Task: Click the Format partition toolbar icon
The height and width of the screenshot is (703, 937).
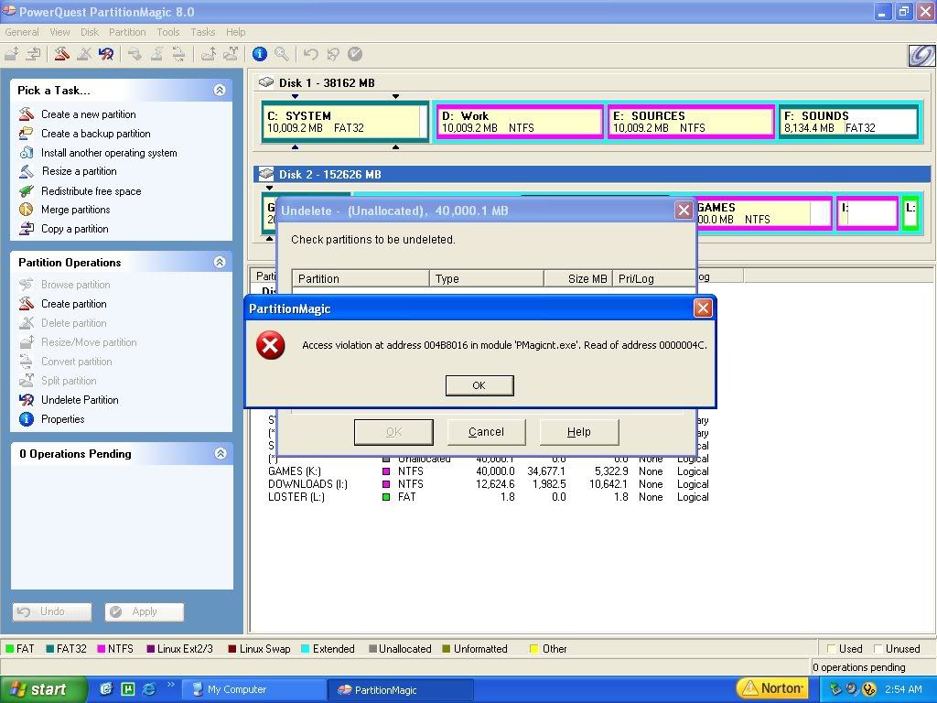Action: [157, 54]
